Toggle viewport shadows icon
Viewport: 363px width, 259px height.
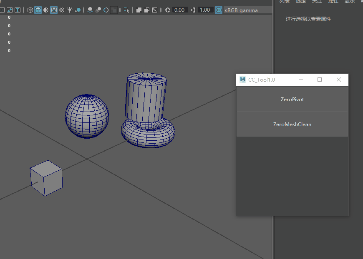(78, 10)
